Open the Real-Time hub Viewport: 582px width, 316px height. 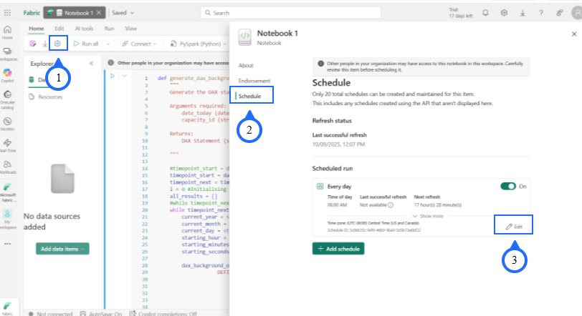7,145
